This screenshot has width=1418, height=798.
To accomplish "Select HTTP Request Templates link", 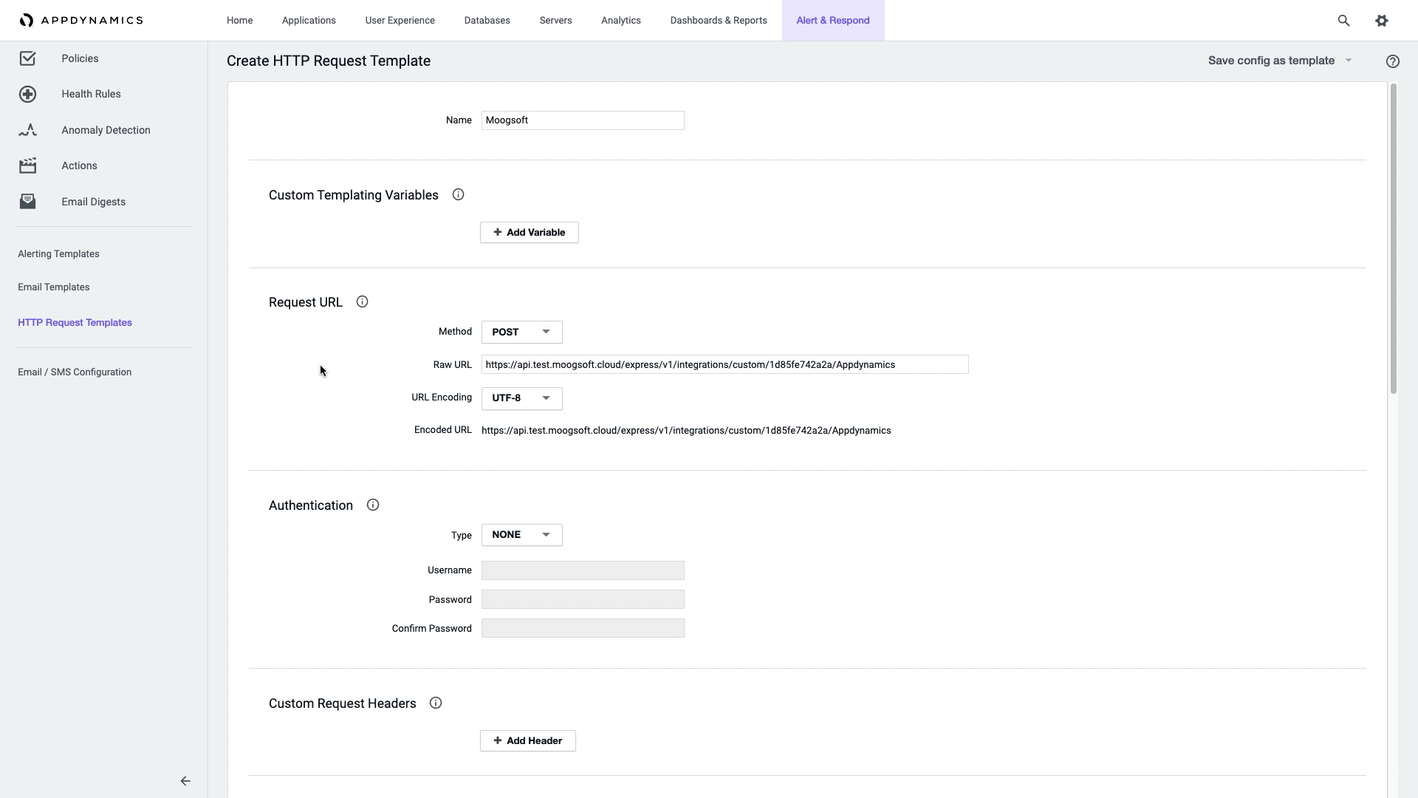I will coord(75,323).
